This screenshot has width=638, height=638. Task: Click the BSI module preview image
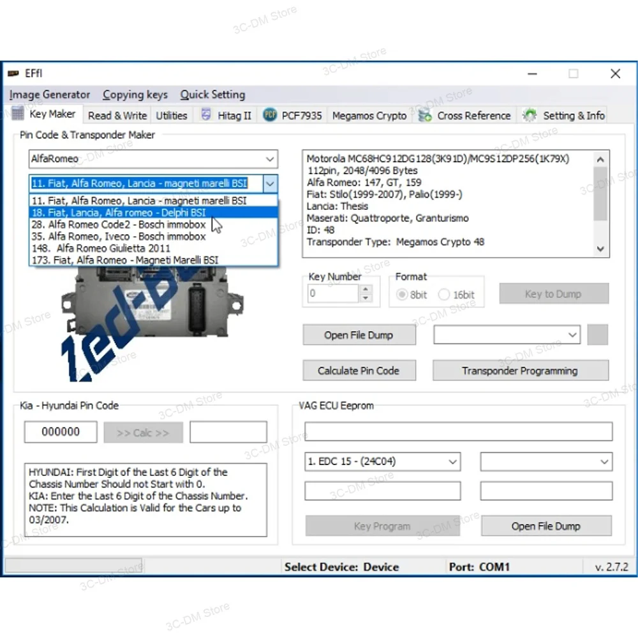152,324
